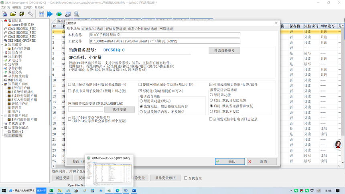Select 启用,默认发送报警和恢复 radio
The image size is (345, 194).
[x=211, y=106]
